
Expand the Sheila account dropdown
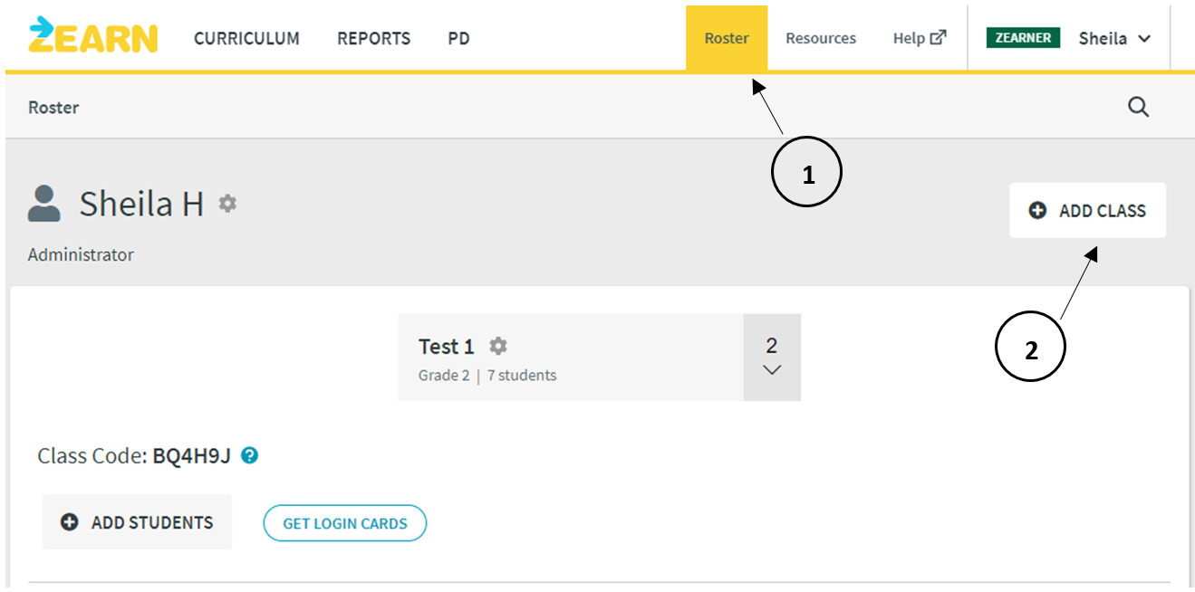point(1114,39)
